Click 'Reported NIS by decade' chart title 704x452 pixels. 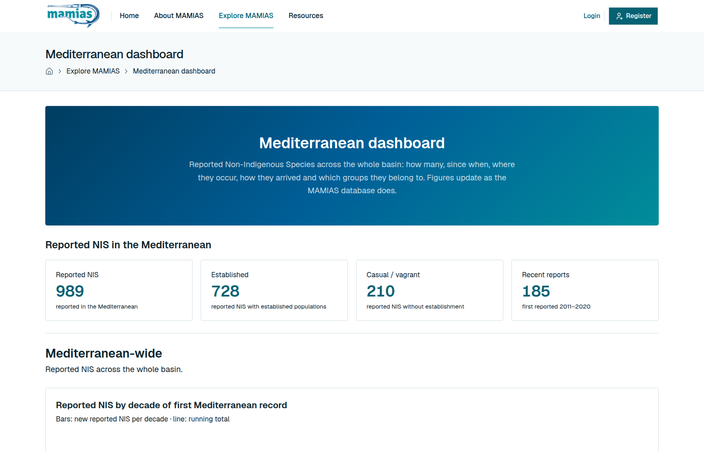point(171,405)
